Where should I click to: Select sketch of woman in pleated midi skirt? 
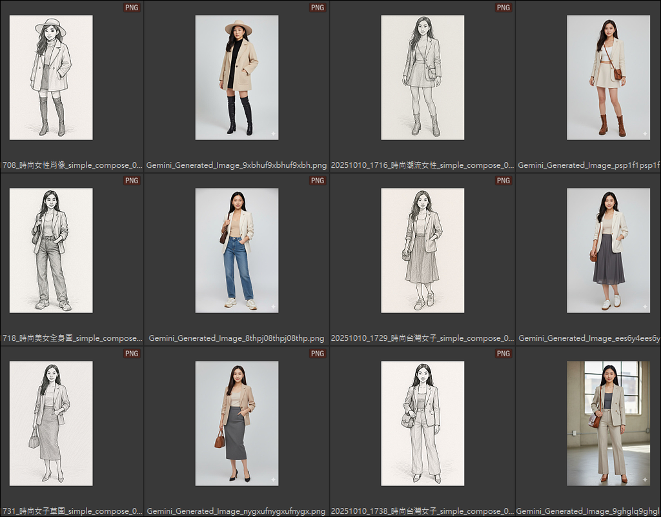tap(422, 250)
